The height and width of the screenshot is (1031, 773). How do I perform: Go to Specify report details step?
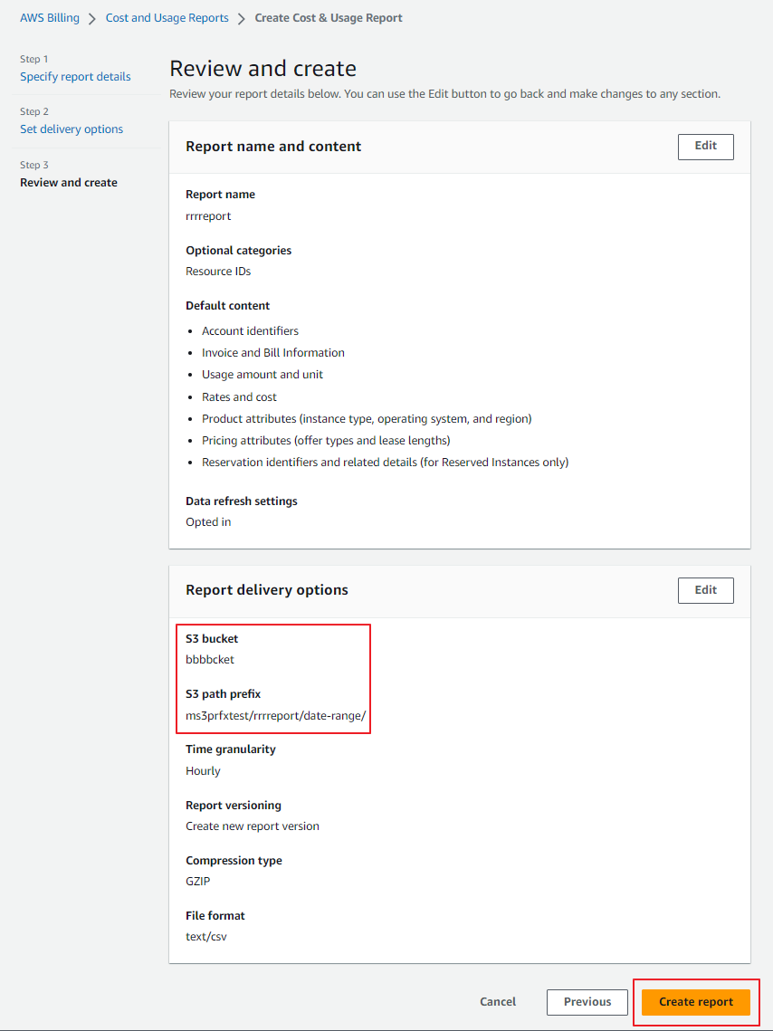click(75, 77)
